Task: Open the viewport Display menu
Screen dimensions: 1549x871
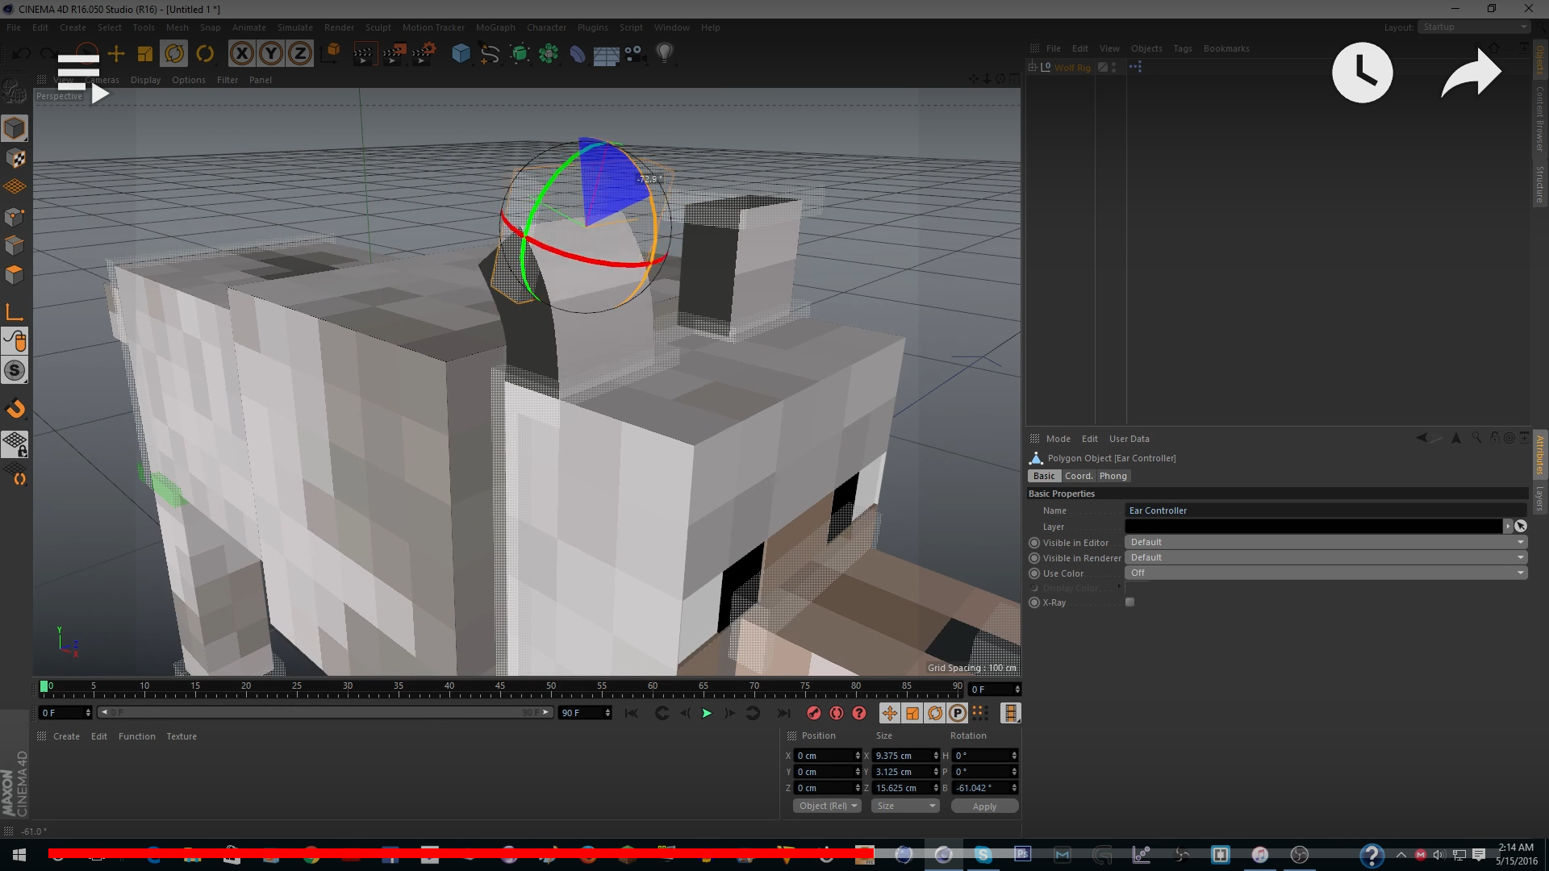Action: pos(145,80)
